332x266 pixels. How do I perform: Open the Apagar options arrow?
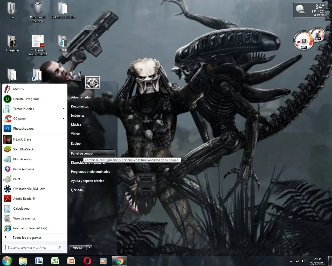[x=89, y=248]
